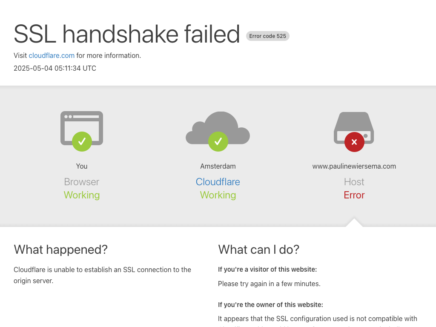The width and height of the screenshot is (436, 327).
Task: Click the browser window icon
Action: pos(82,123)
